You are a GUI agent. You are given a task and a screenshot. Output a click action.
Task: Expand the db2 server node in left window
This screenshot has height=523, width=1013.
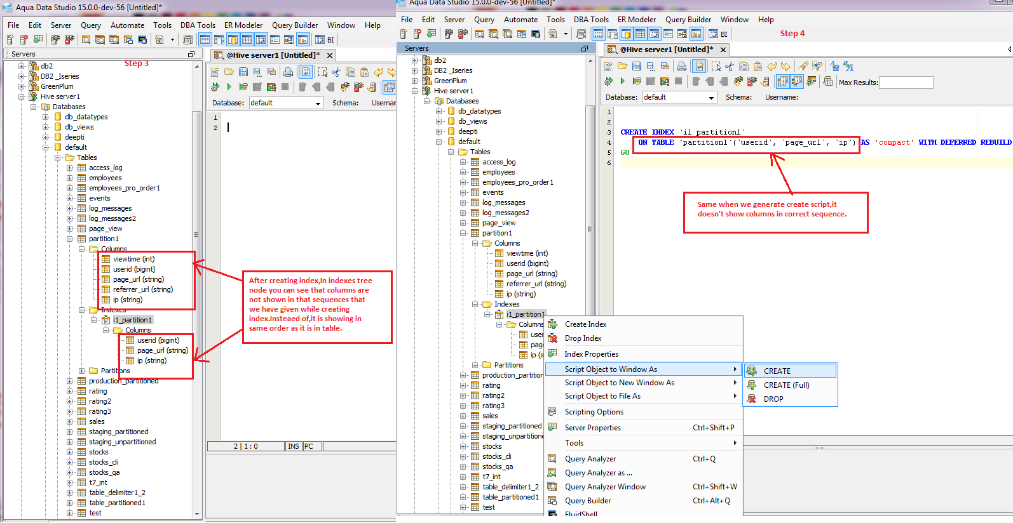(x=21, y=66)
